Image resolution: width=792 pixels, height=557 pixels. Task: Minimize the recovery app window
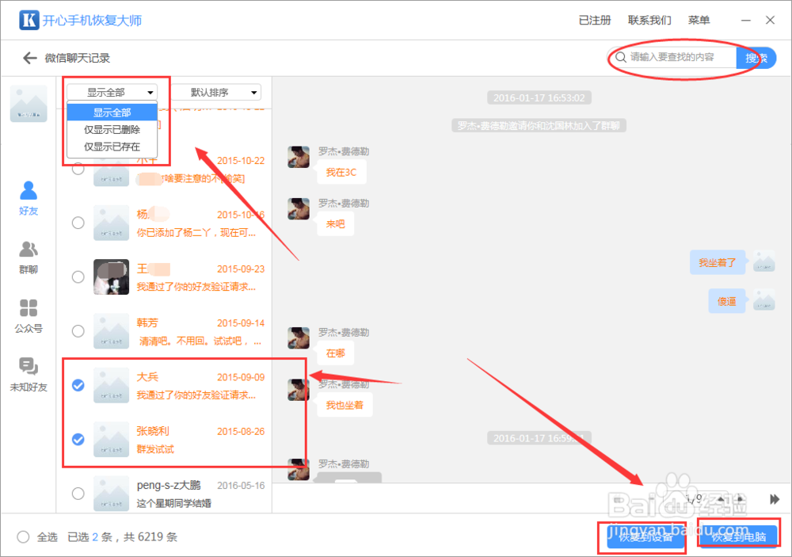tap(745, 21)
